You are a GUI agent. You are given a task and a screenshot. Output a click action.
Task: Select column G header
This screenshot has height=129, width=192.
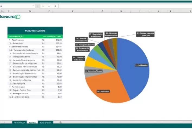[102, 11]
